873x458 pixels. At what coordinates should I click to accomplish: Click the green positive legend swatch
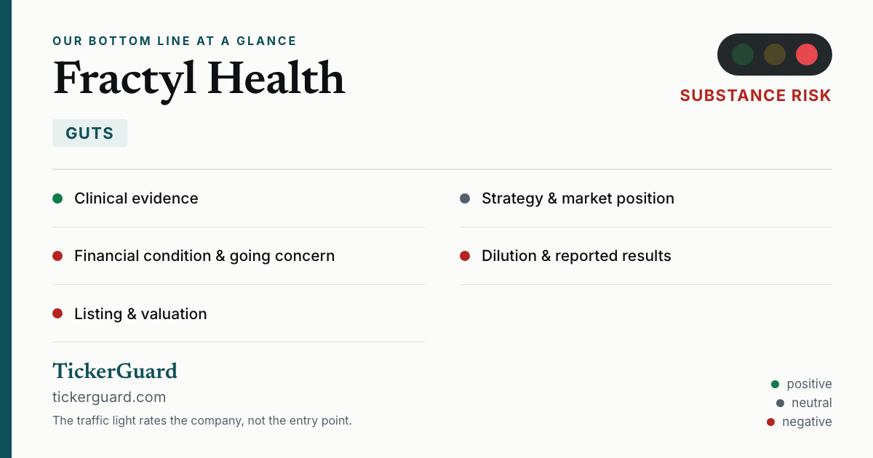[775, 384]
